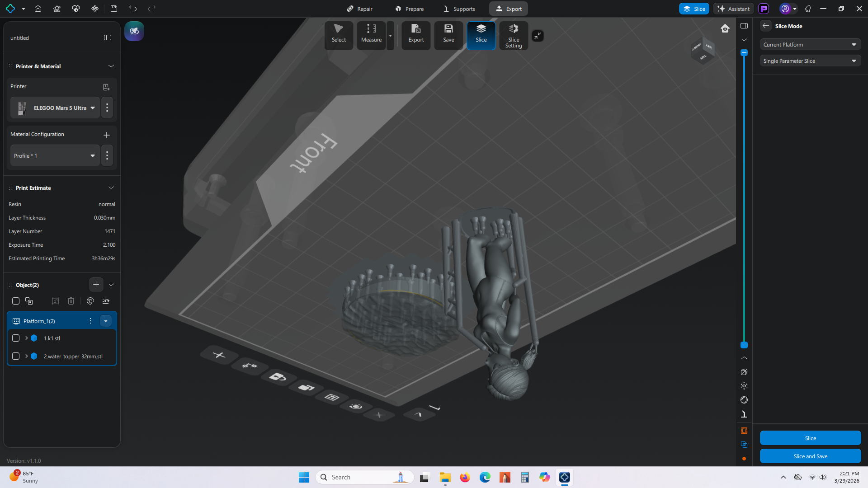The image size is (868, 488).
Task: Click the Slice and Save button
Action: (x=810, y=456)
